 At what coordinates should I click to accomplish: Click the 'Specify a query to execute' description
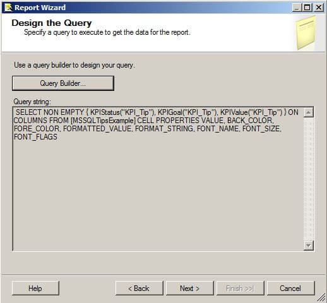click(x=107, y=32)
